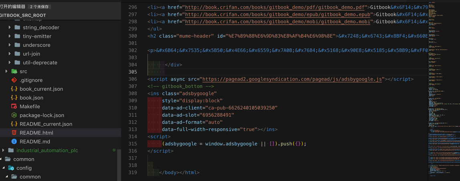Click the tiny-emitter folder icon
This screenshot has width=460, height=181.
point(17,36)
